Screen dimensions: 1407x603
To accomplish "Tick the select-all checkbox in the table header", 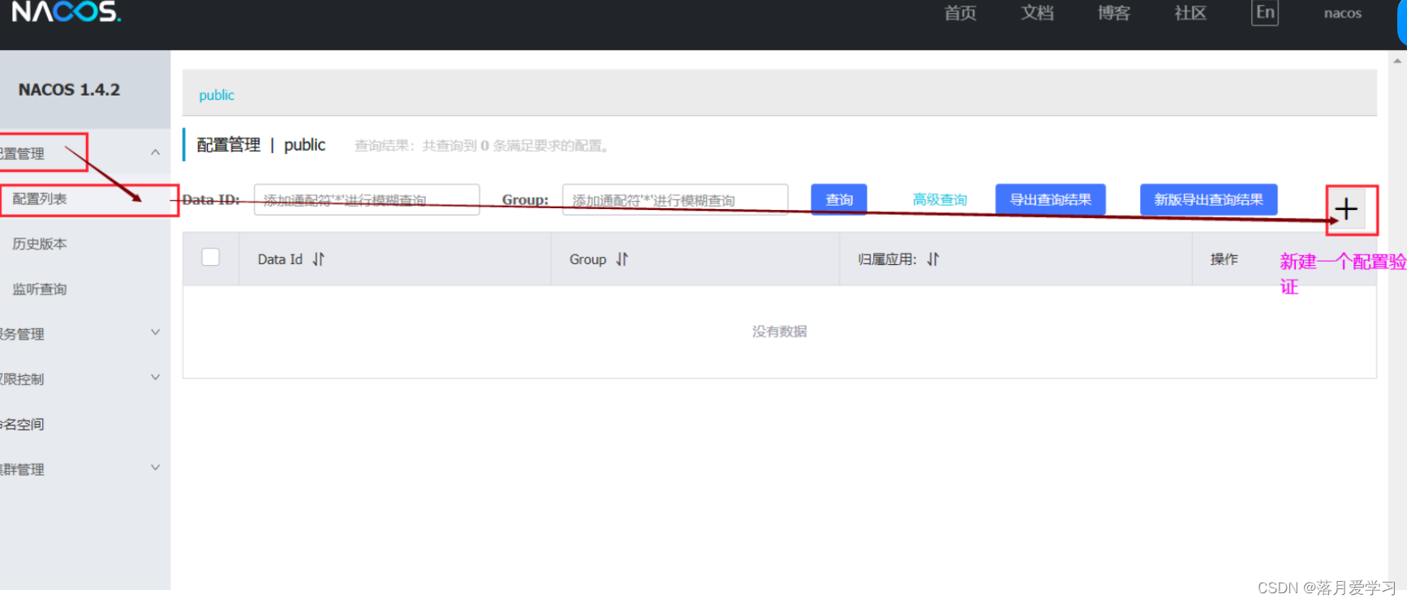I will 210,257.
